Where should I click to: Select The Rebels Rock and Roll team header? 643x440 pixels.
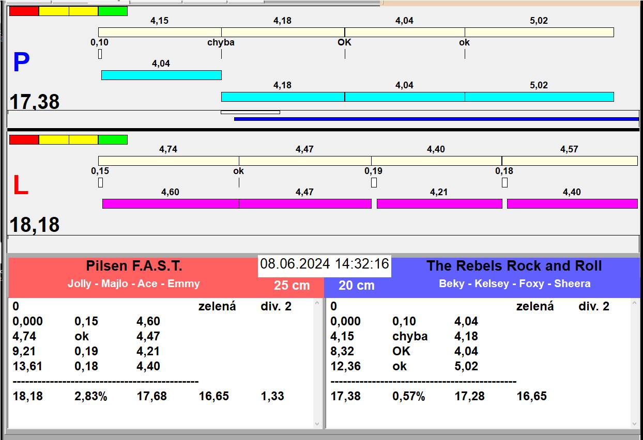pyautogui.click(x=514, y=266)
